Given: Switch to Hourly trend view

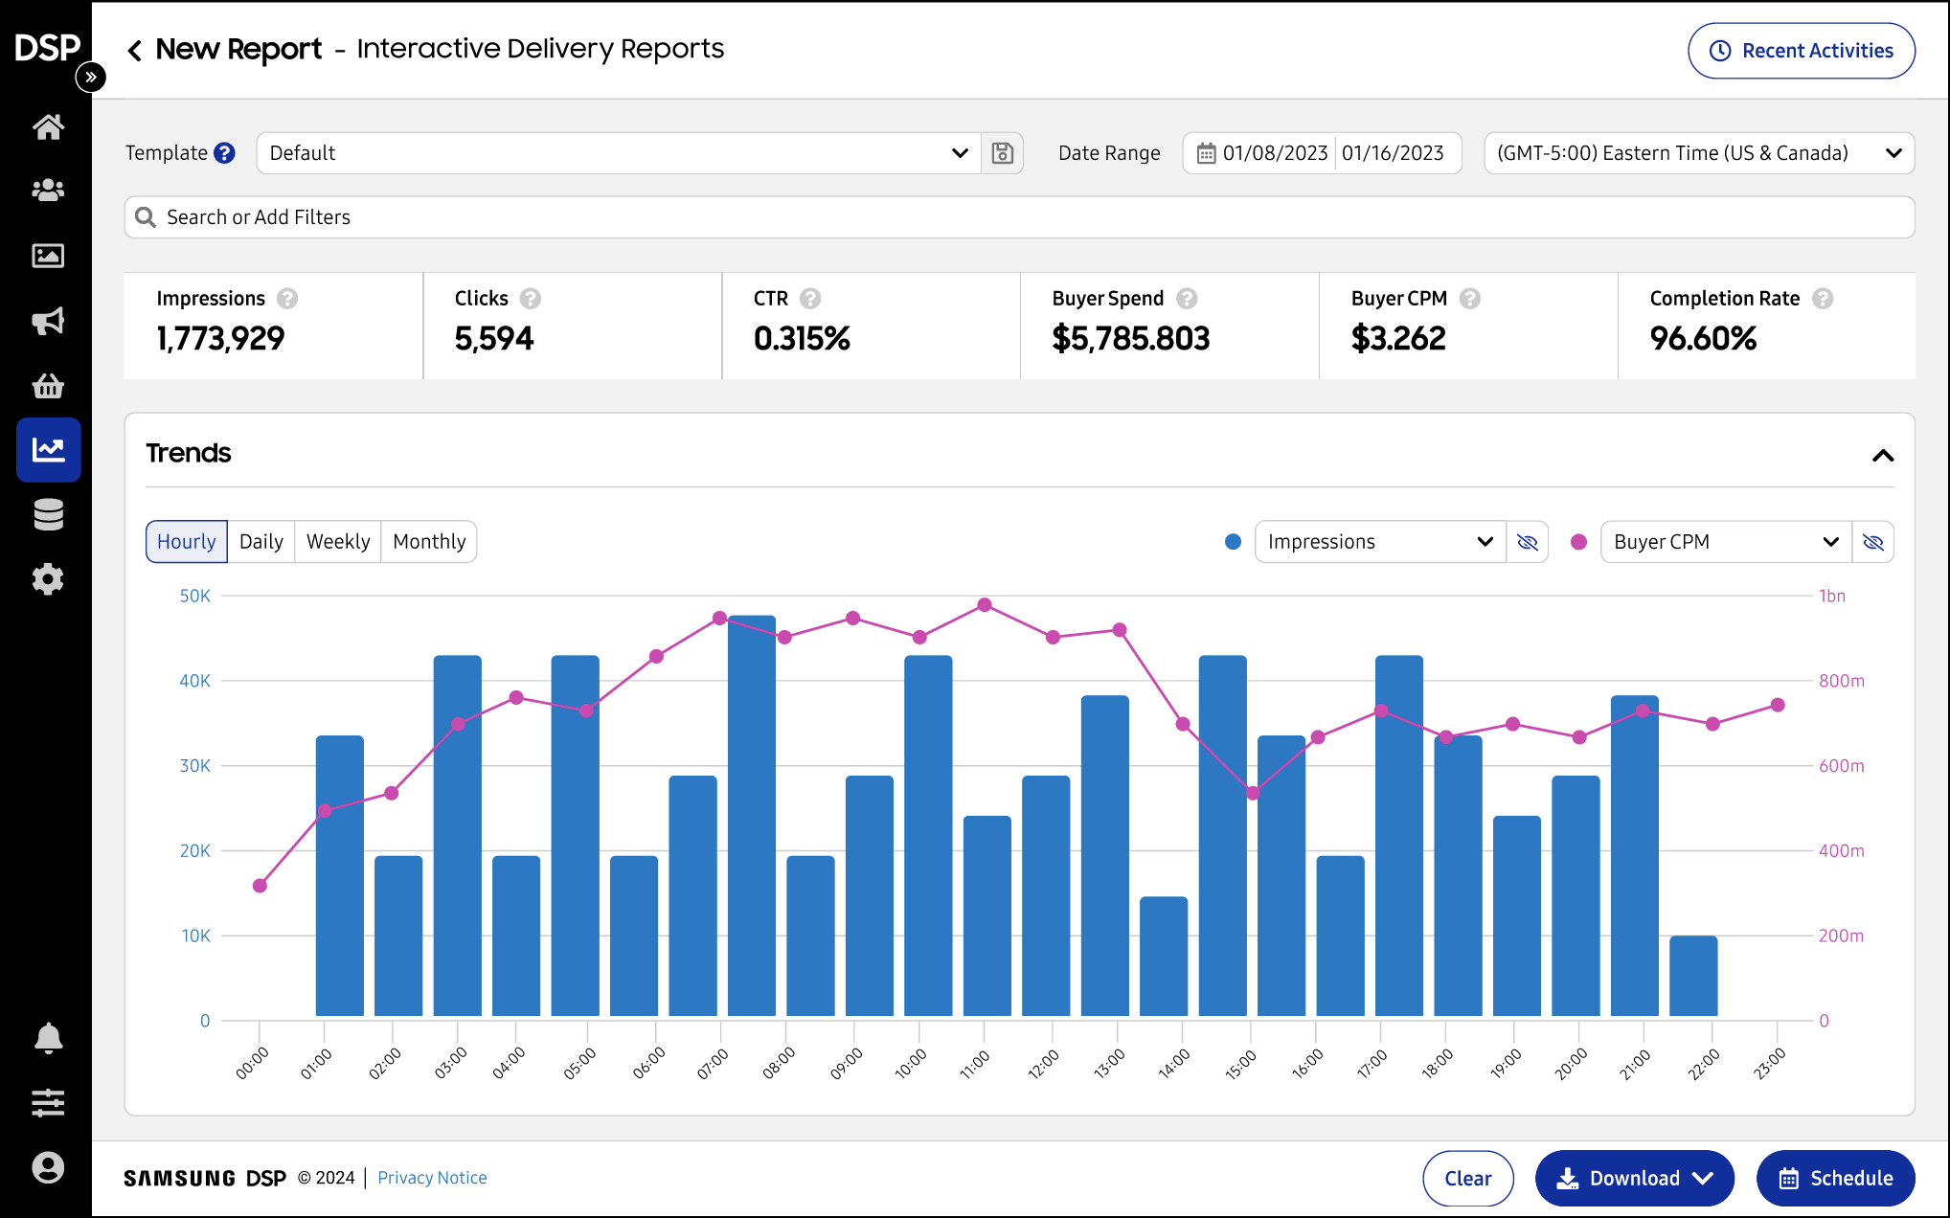Looking at the screenshot, I should [187, 542].
